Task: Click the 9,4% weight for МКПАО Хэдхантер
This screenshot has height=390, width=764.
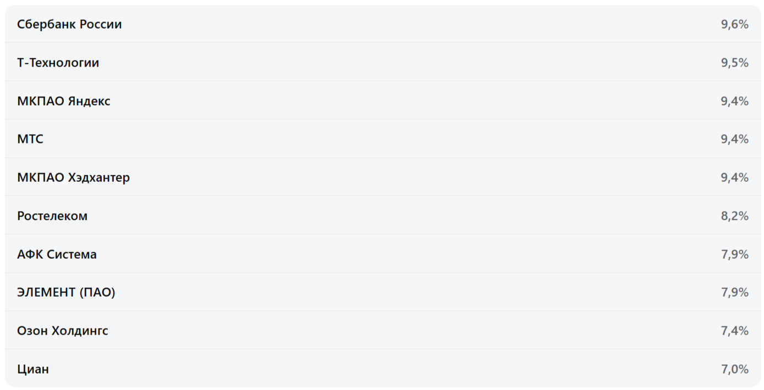Action: (734, 177)
